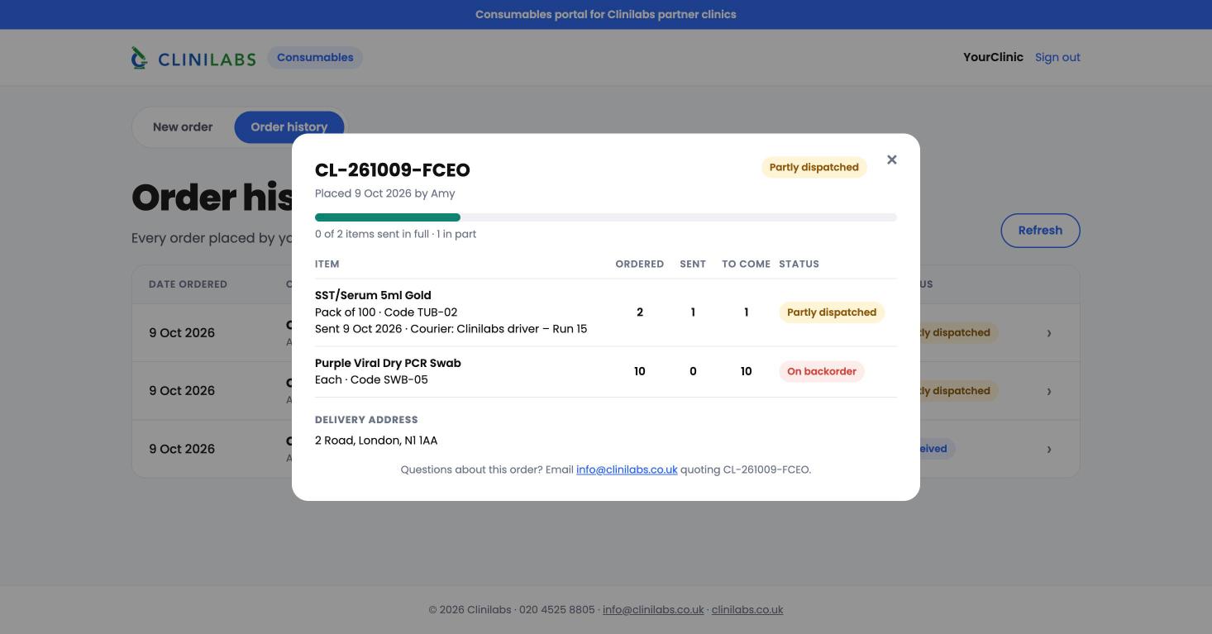
Task: Email info@clinilabs.co.uk from the dialog
Action: coord(627,470)
